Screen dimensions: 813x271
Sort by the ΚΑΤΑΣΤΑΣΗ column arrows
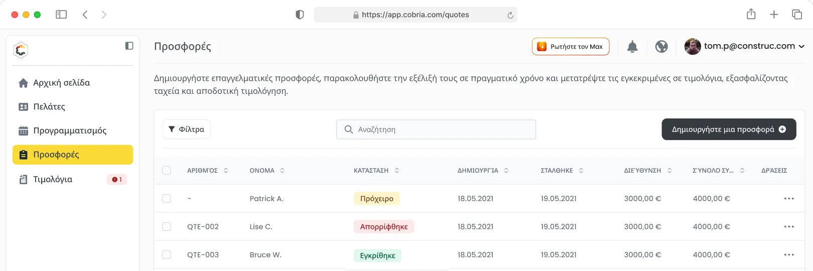click(397, 171)
